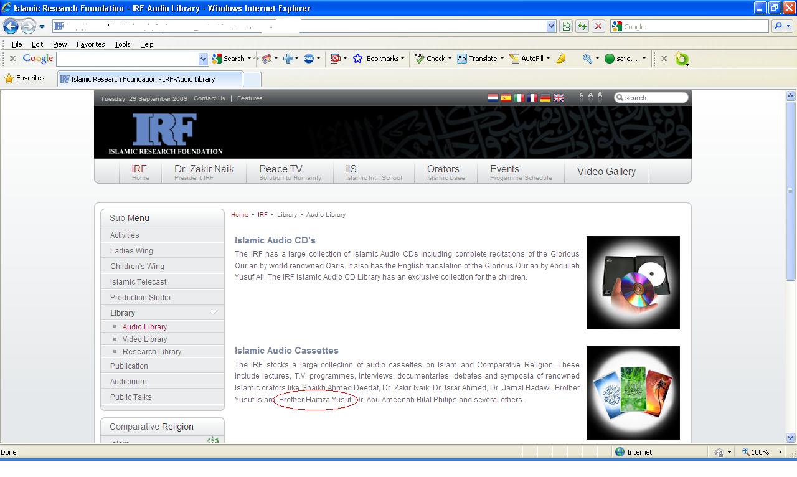Select the Italian flag language
The width and height of the screenshot is (797, 477).
519,98
